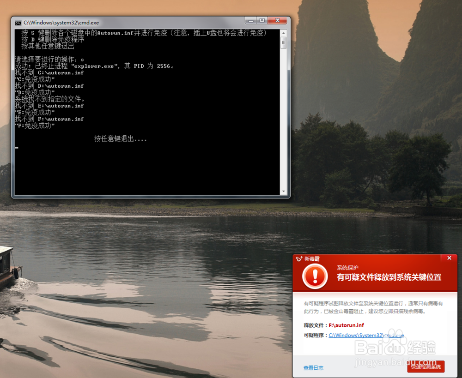Close the cmd.exe window
462x378 pixels.
(277, 21)
